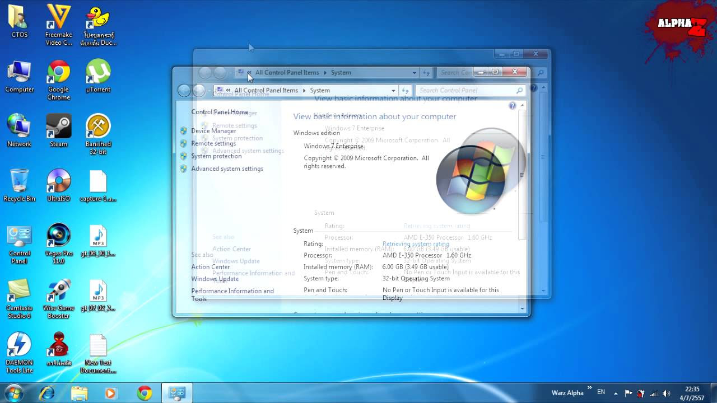This screenshot has height=403, width=717.
Task: Select the Windows 7 Enterprise text
Action: point(334,146)
